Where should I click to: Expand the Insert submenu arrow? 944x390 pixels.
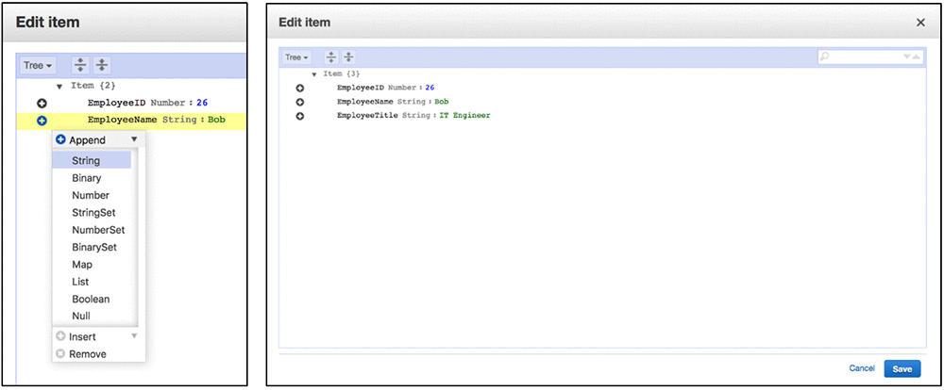[x=134, y=336]
